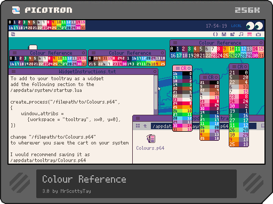This screenshot has height=204, width=273.
Task: Open WidgetInstructions.txt window hamburger menu
Action: [13, 72]
